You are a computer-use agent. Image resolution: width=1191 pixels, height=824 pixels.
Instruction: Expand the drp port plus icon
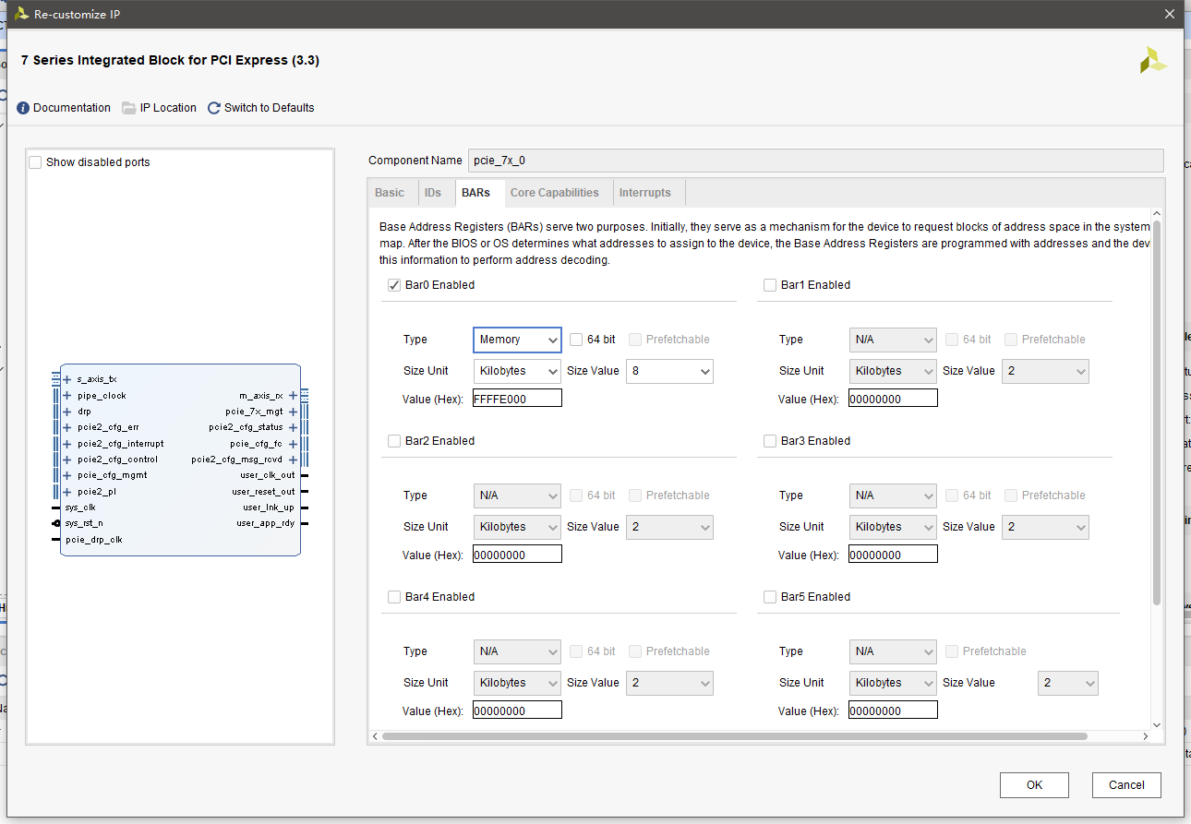coord(66,412)
